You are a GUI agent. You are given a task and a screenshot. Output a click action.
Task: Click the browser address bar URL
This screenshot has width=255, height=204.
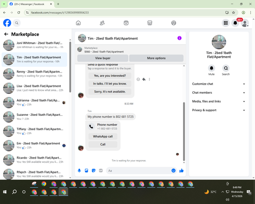click(x=60, y=13)
